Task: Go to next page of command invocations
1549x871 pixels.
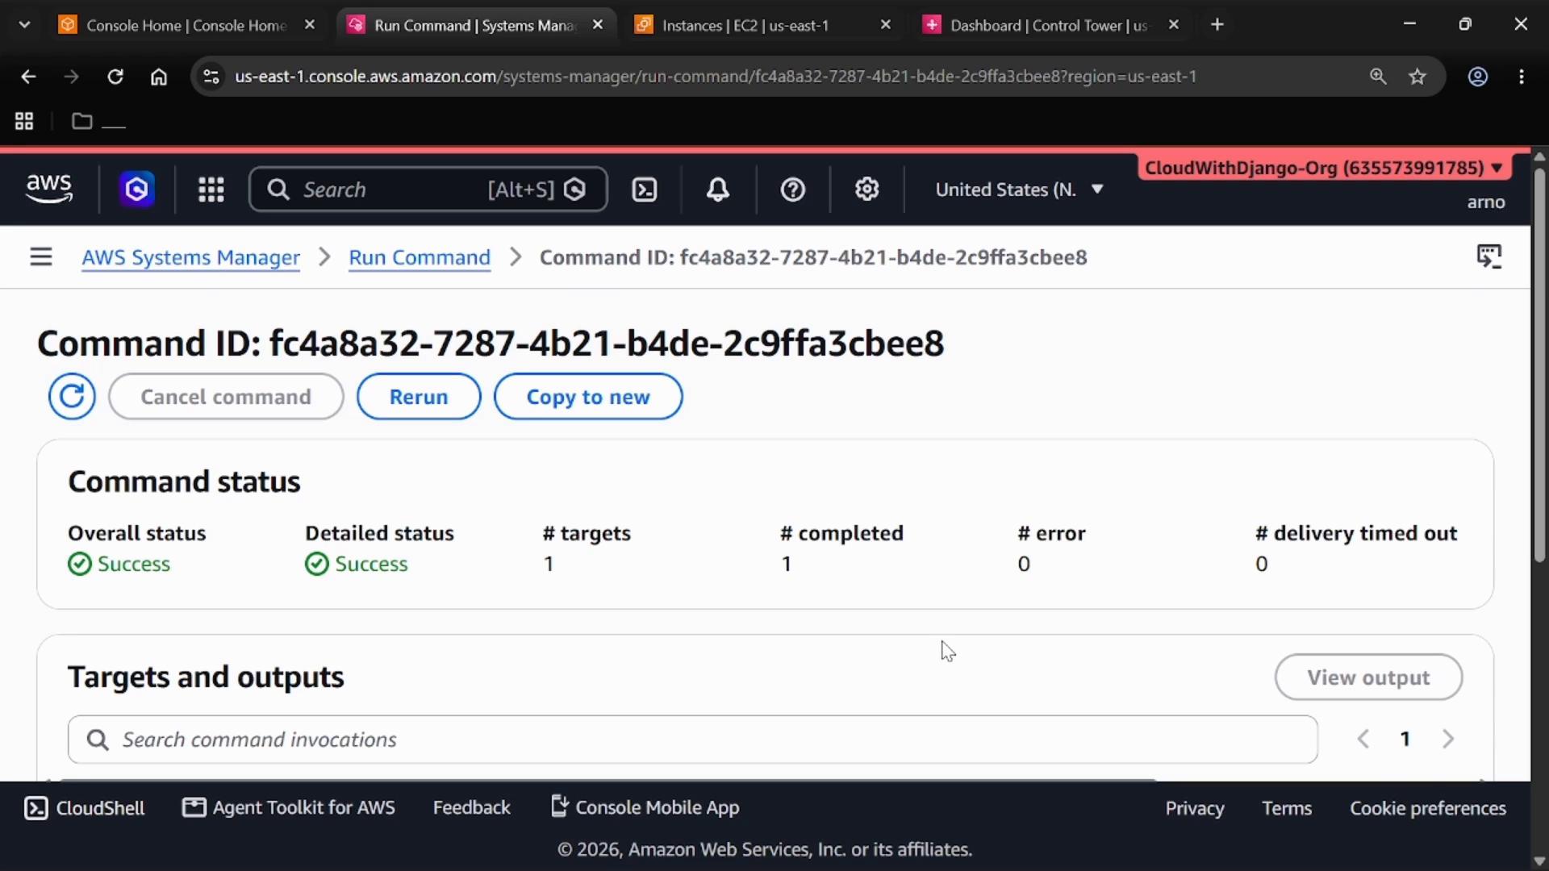Action: [x=1448, y=739]
